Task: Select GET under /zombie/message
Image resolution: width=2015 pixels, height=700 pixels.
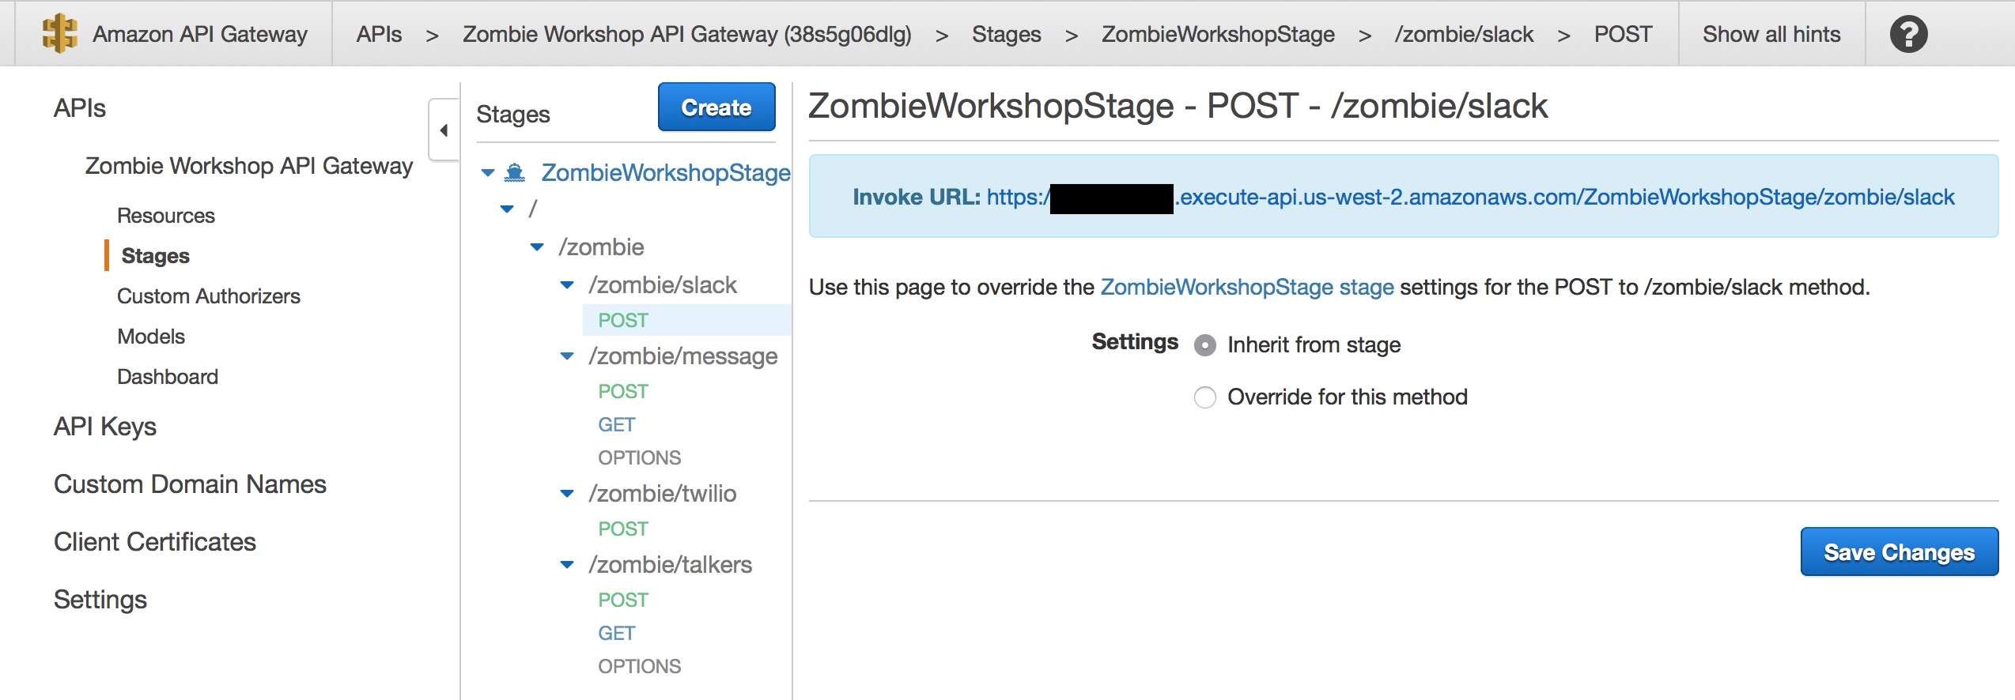Action: [617, 425]
